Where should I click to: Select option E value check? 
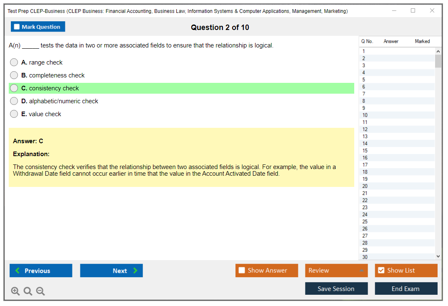pyautogui.click(x=14, y=114)
